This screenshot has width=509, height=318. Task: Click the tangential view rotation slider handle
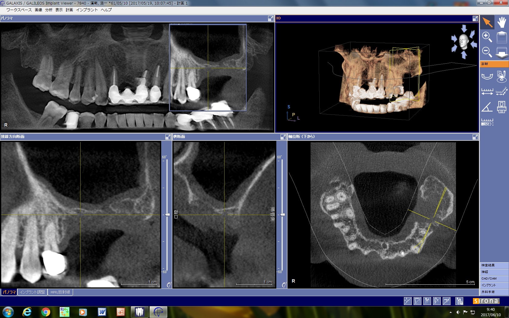pyautogui.click(x=167, y=215)
